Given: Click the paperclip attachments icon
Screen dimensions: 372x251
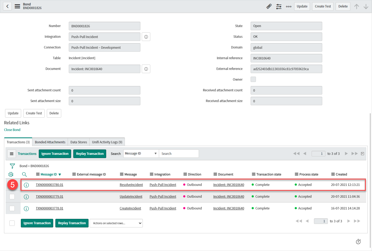Looking at the screenshot, I should pos(269,6).
